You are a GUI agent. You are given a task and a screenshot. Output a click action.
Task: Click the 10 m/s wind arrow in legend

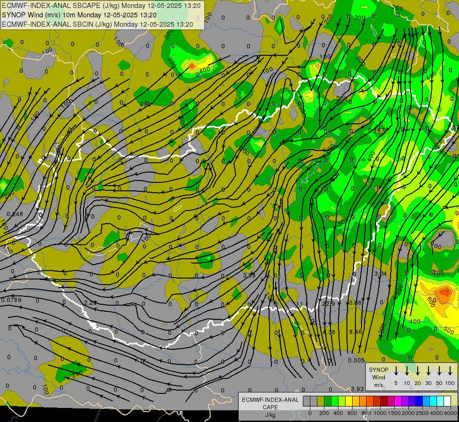click(x=407, y=371)
